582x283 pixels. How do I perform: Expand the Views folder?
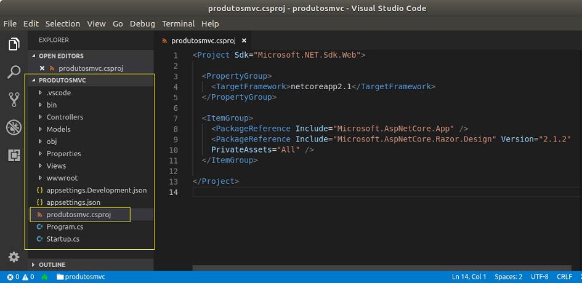tap(41, 165)
